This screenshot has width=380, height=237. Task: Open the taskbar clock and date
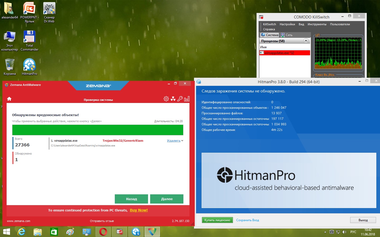click(x=368, y=232)
